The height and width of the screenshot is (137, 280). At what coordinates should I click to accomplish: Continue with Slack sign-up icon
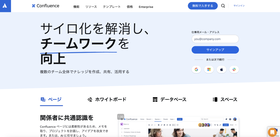(234, 69)
